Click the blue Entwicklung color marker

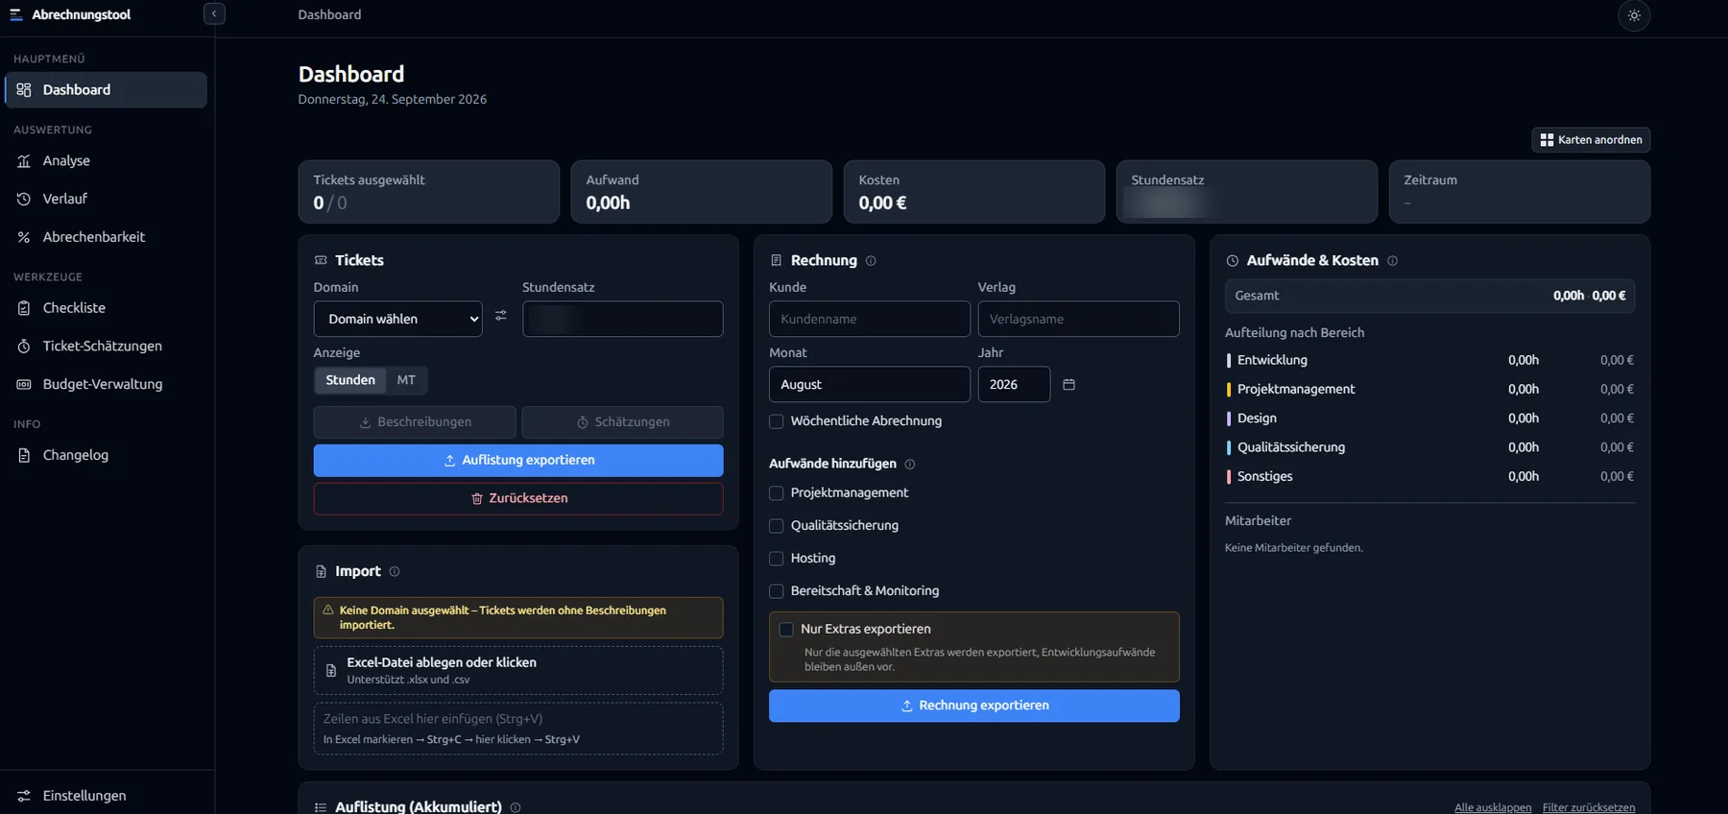(x=1229, y=361)
